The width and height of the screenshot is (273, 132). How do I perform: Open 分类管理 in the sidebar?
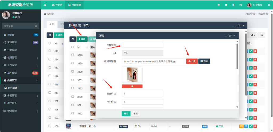point(20,50)
